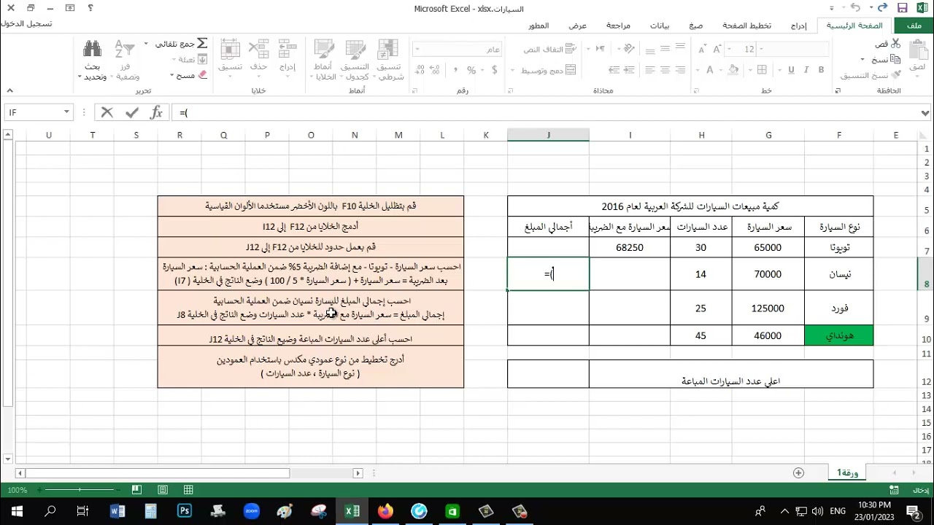Click the currency dollar format icon
The height and width of the screenshot is (525, 934).
click(493, 70)
